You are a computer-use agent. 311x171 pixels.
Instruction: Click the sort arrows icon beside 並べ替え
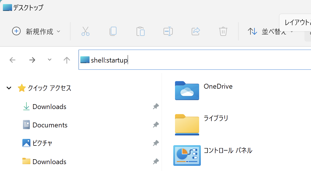pyautogui.click(x=252, y=31)
